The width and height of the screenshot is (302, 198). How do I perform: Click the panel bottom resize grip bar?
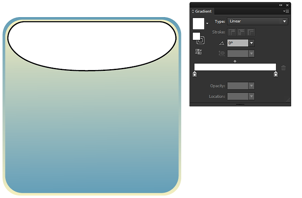tap(240, 104)
